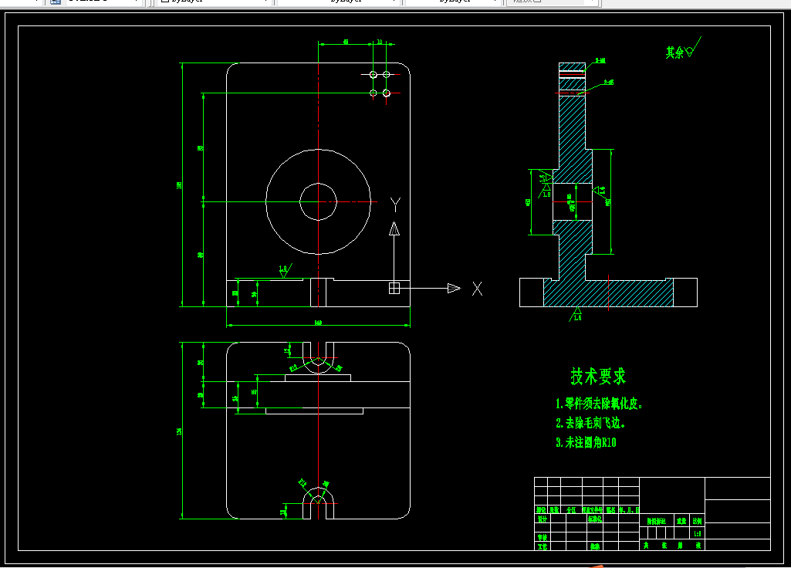Select the 其余 roughness checkmark symbol
Viewport: 791px width, 568px height.
click(693, 47)
